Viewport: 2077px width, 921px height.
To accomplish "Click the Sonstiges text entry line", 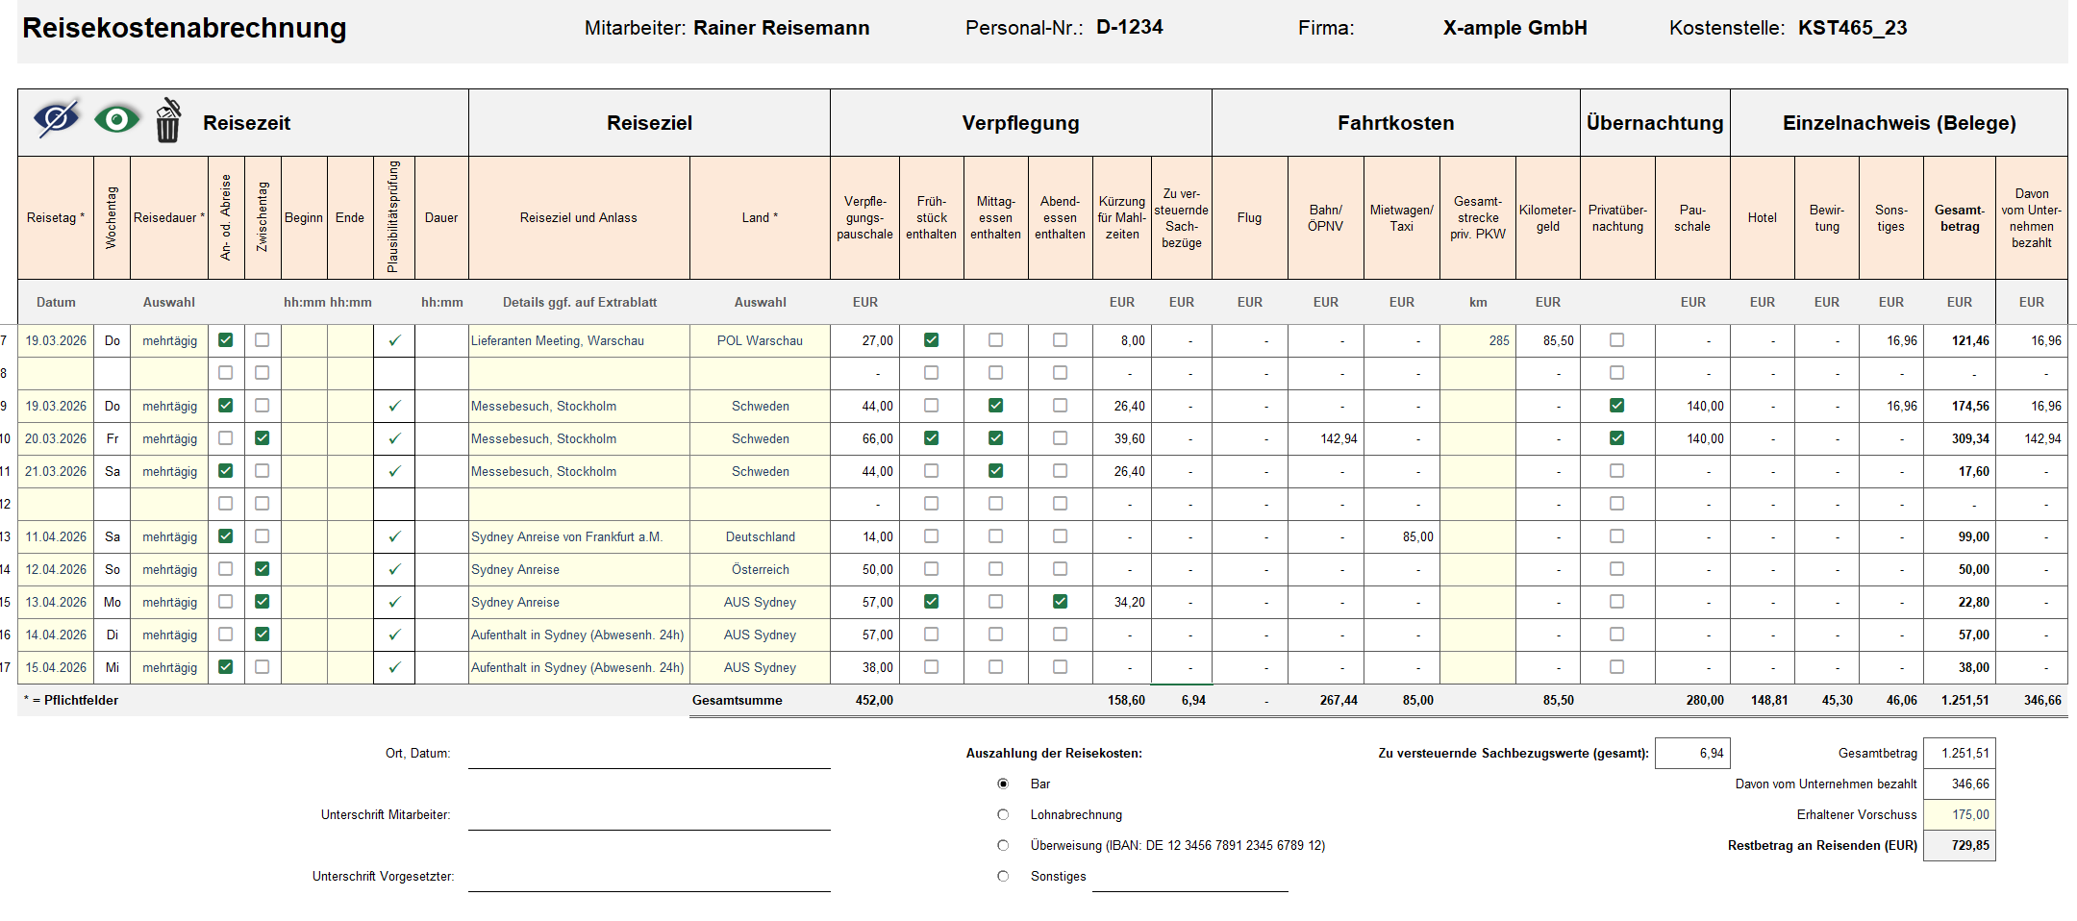I will 1189,879.
